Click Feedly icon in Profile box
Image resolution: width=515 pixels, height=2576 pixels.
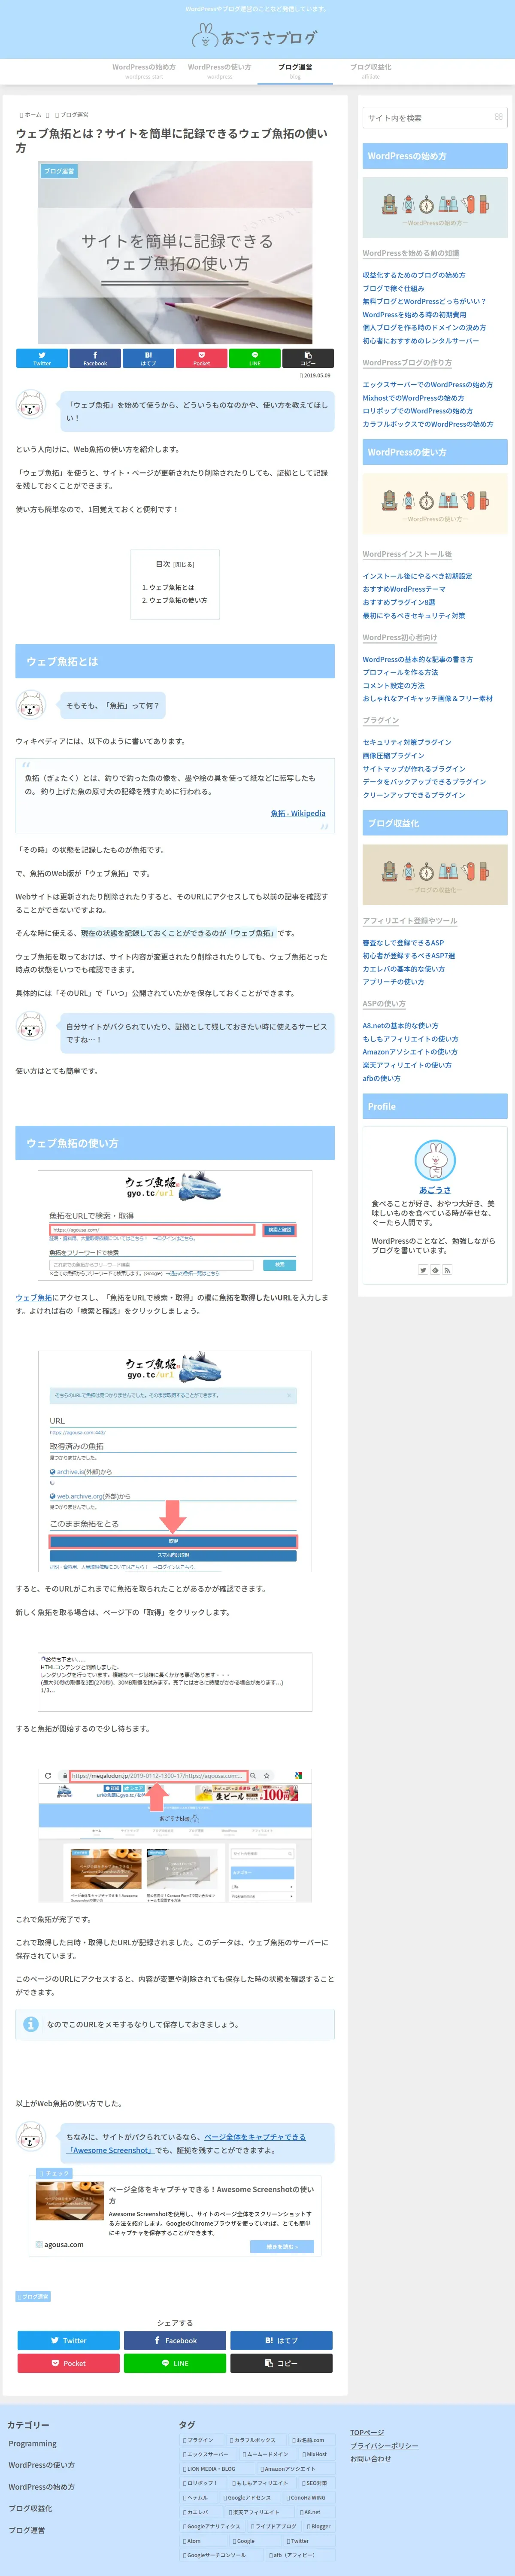point(435,1270)
